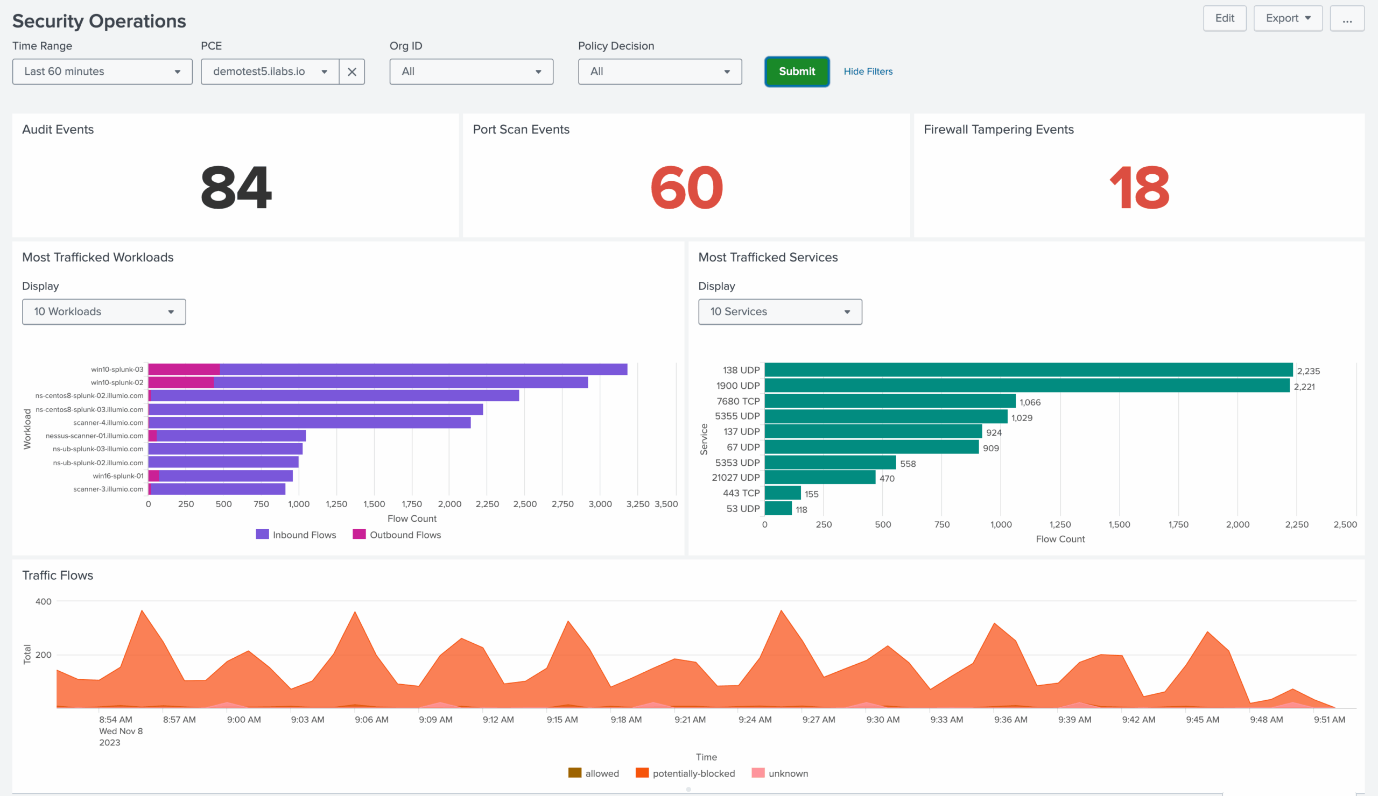Click the Hide Filters link
1378x796 pixels.
tap(868, 72)
